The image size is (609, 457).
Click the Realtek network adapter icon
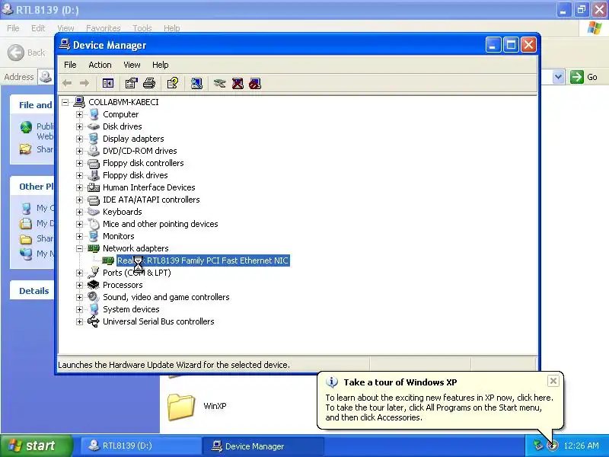pos(107,260)
